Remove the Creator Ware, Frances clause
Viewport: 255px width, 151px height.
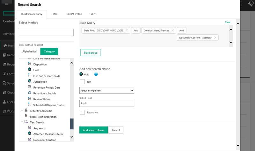[173, 31]
